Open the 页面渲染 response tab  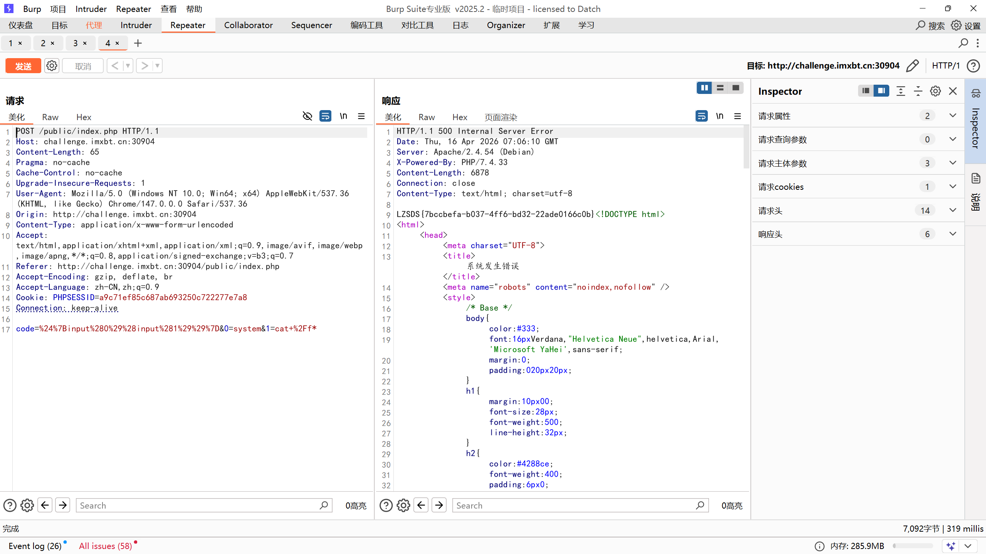click(501, 117)
